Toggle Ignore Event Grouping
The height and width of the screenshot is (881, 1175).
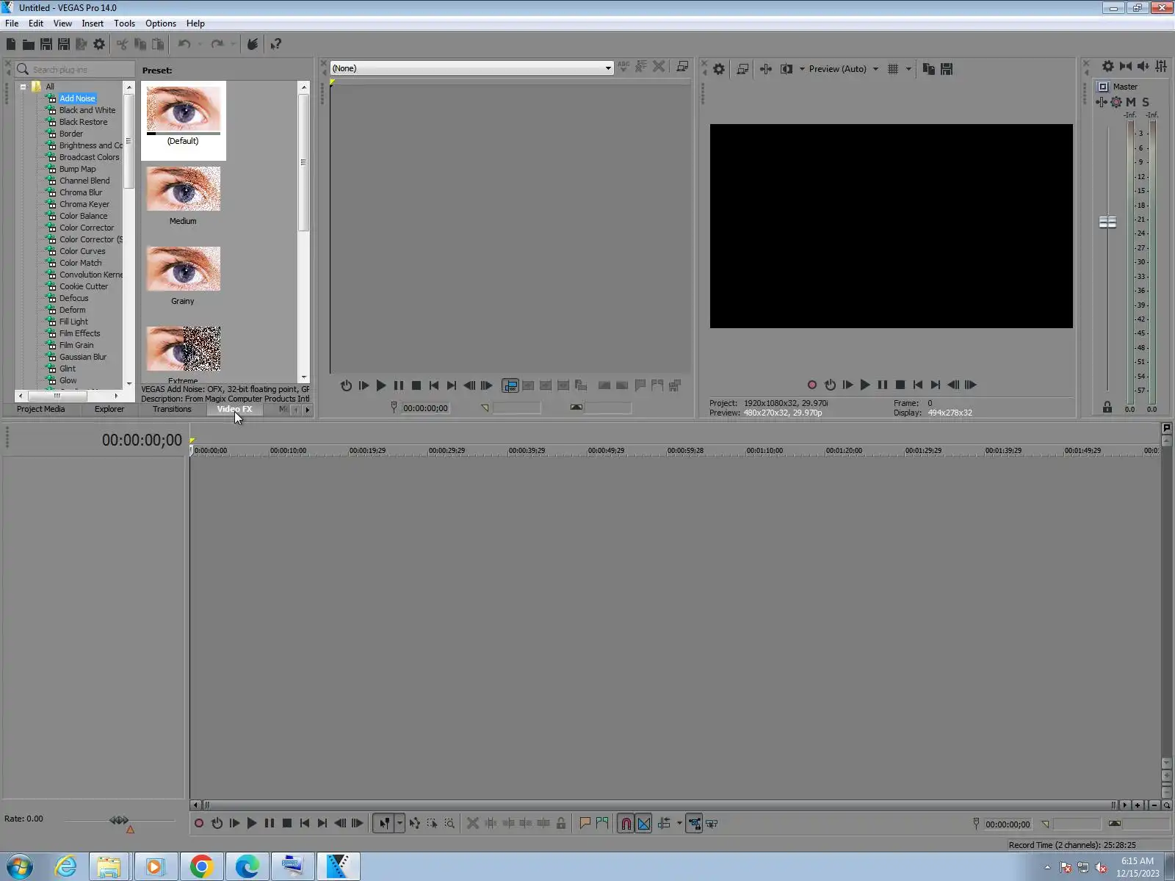[712, 824]
